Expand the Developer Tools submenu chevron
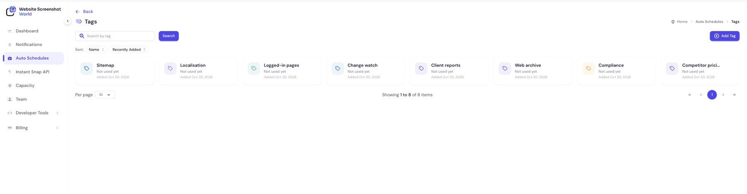747x194 pixels. 57,113
